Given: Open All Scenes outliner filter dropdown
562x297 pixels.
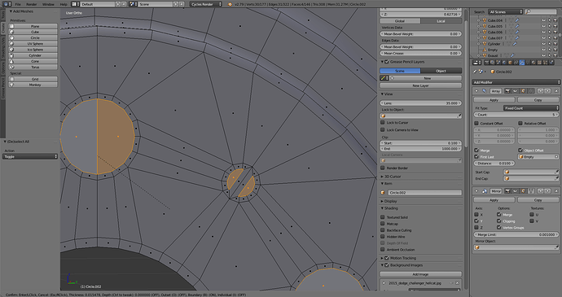Looking at the screenshot, I should pyautogui.click(x=505, y=12).
